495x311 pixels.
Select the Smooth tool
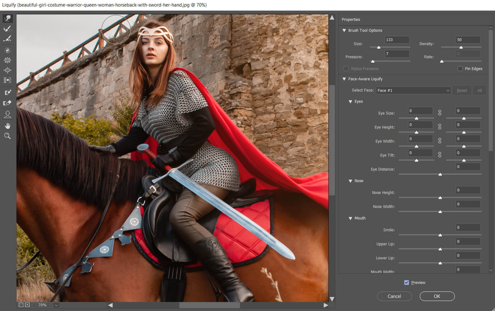[x=7, y=39]
